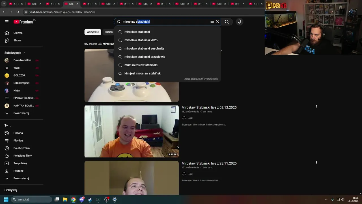This screenshot has height=204, width=362.
Task: Choose suggestion 'mirosław stabinski auschwitz'
Action: (167, 48)
